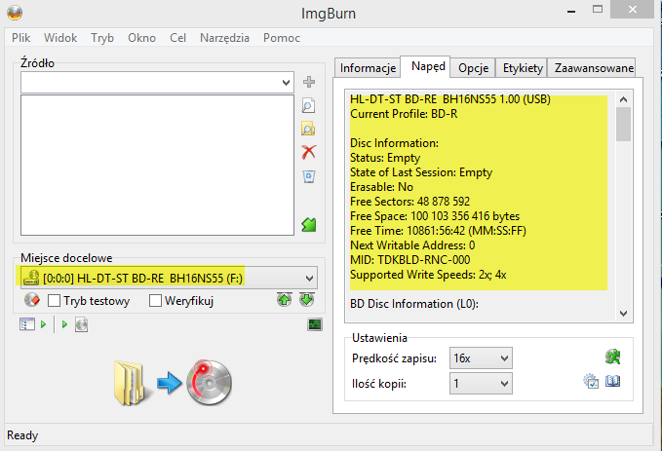The image size is (662, 451).
Task: Click the red X remove item icon
Action: tap(309, 152)
